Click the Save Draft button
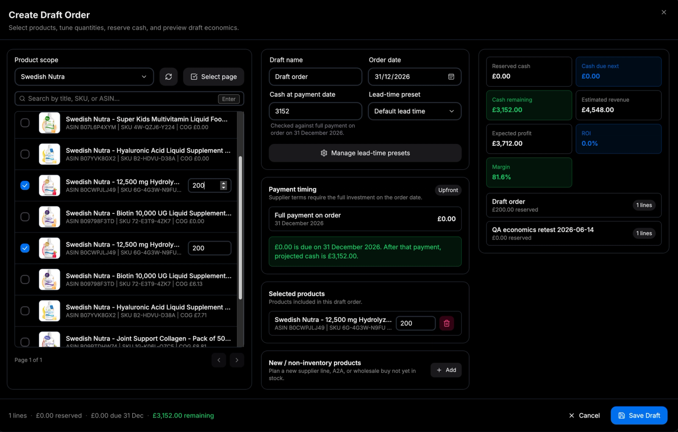This screenshot has height=432, width=678. pos(639,415)
